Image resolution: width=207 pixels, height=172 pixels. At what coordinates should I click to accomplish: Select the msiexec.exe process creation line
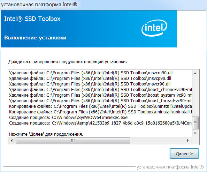(x=68, y=117)
